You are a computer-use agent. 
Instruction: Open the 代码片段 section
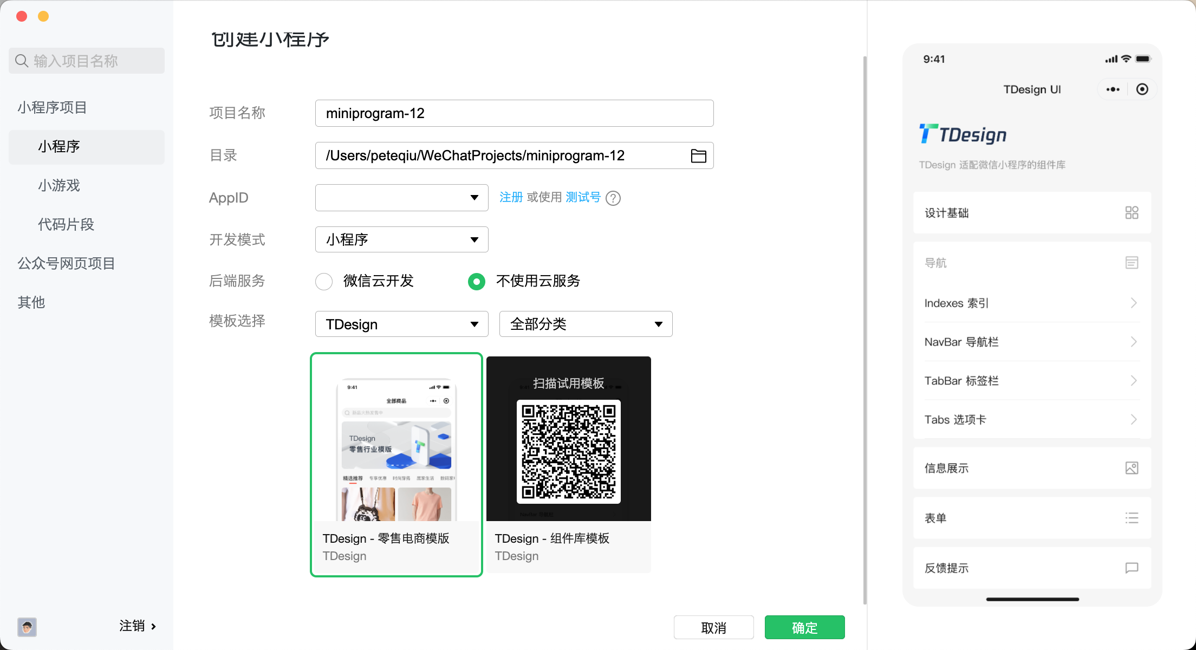[66, 224]
